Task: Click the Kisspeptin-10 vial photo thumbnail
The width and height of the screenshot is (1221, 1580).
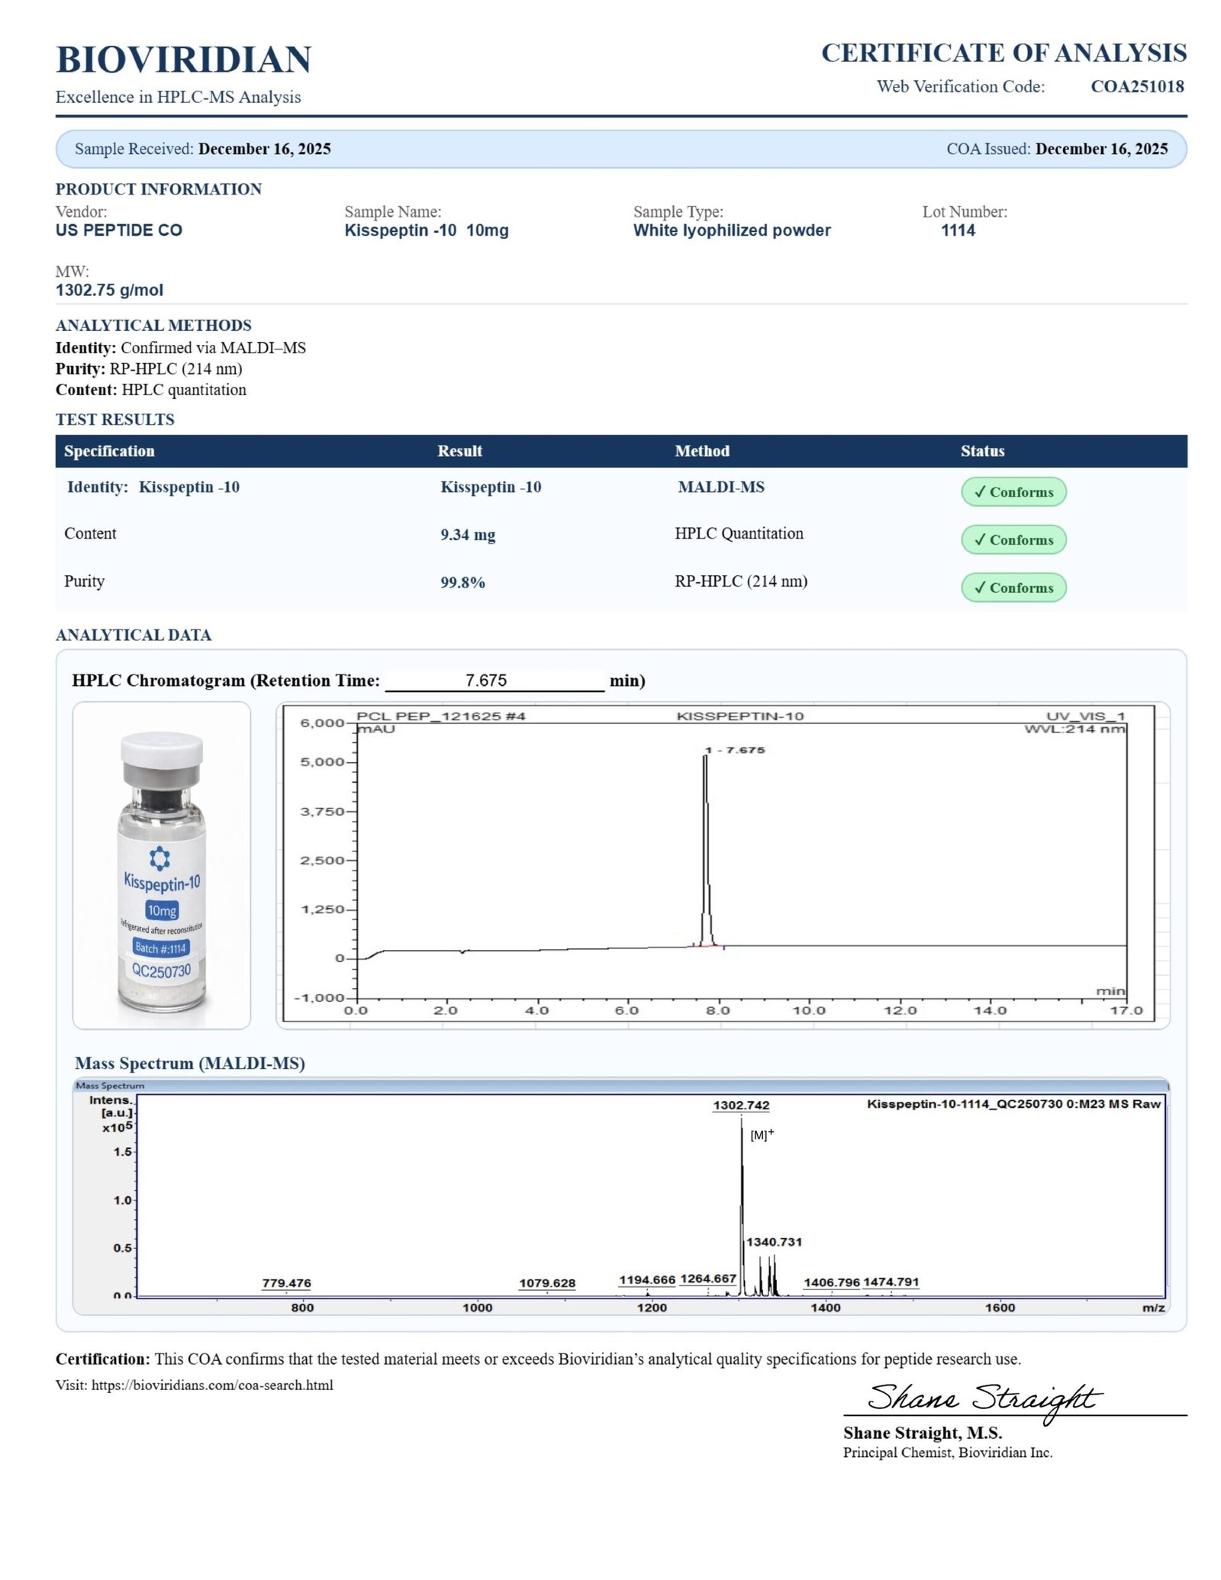Action: click(x=161, y=864)
